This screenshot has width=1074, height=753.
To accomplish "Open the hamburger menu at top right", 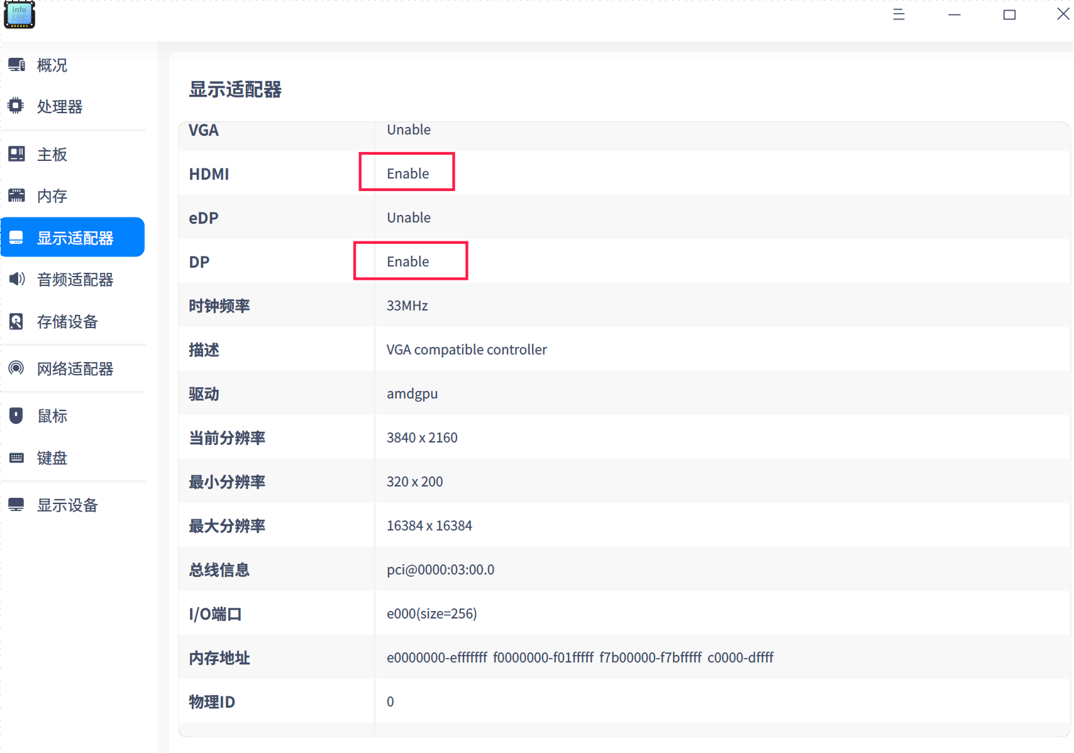I will click(899, 14).
